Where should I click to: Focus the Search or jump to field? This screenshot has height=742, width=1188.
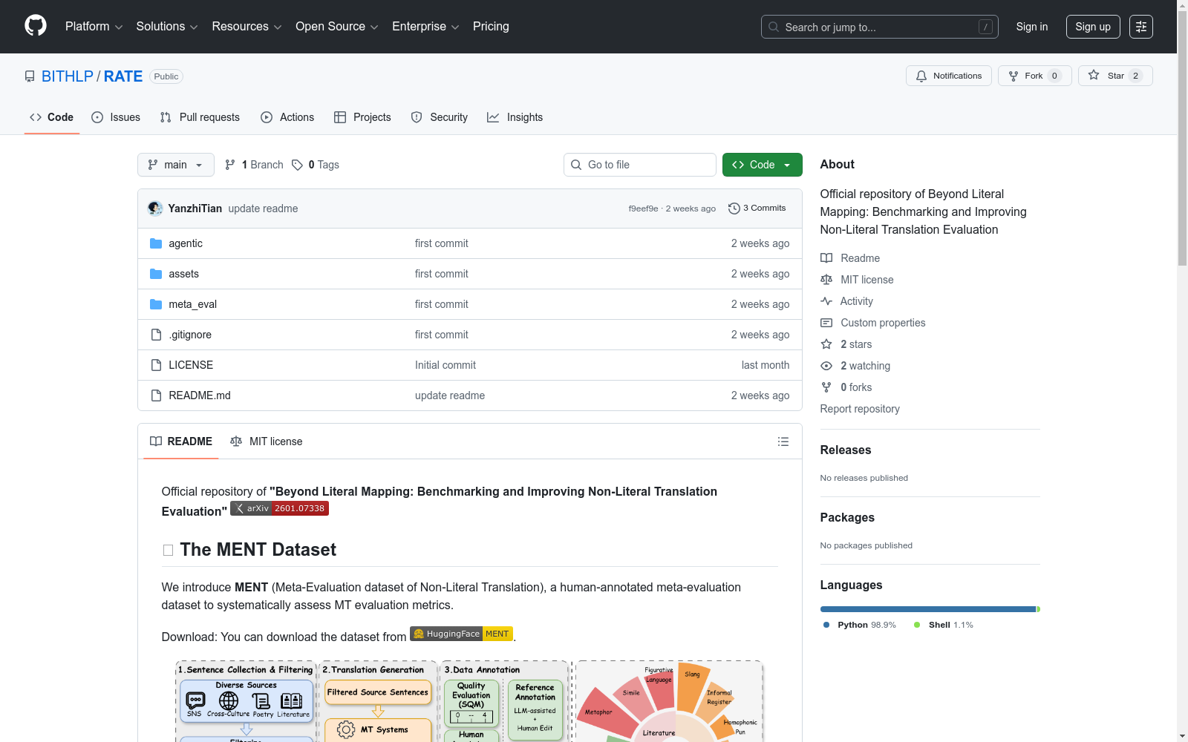pyautogui.click(x=880, y=27)
